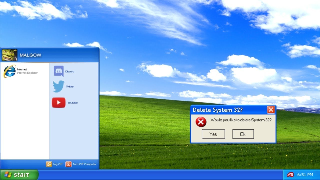Click the Internet Explorer subtitle text
The image size is (320, 180).
click(x=27, y=73)
